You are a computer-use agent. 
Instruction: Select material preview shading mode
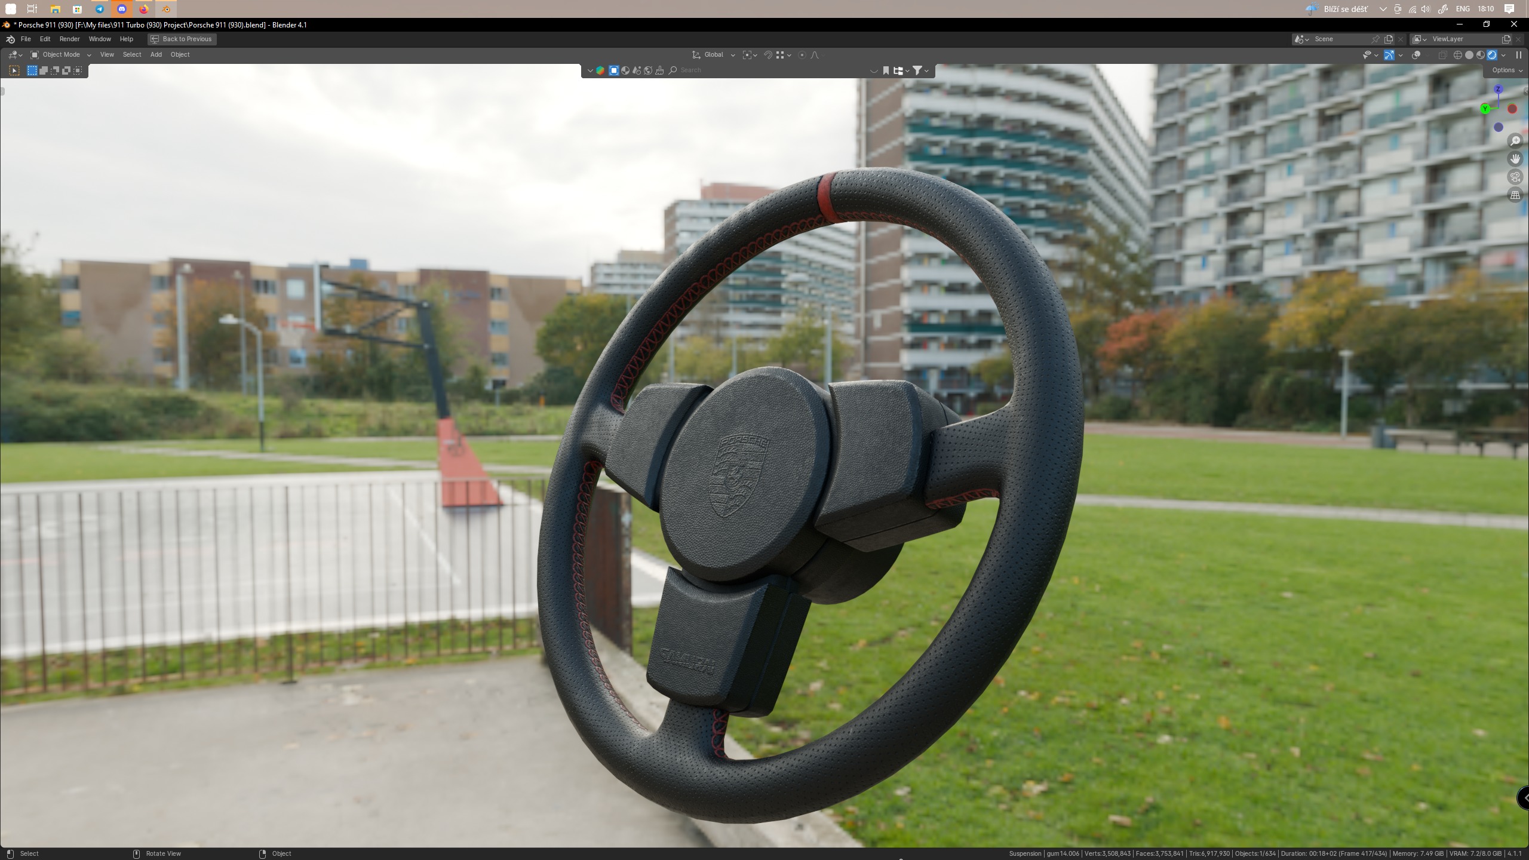(x=1481, y=55)
